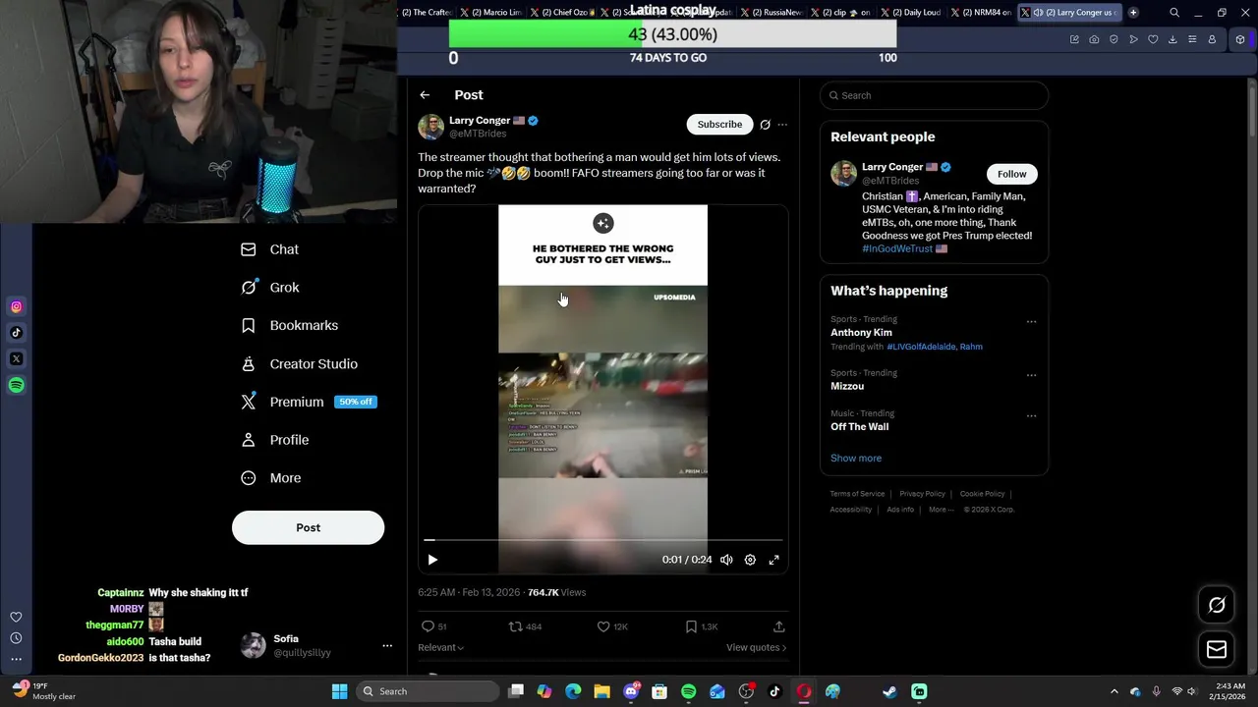This screenshot has width=1258, height=707.
Task: Open Larry Conger's profile avatar on post
Action: [430, 127]
